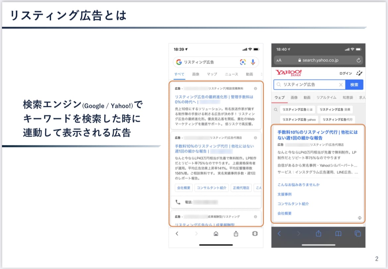The height and width of the screenshot is (269, 388).
Task: Tap home icon in Google phone toolbar
Action: [216, 234]
